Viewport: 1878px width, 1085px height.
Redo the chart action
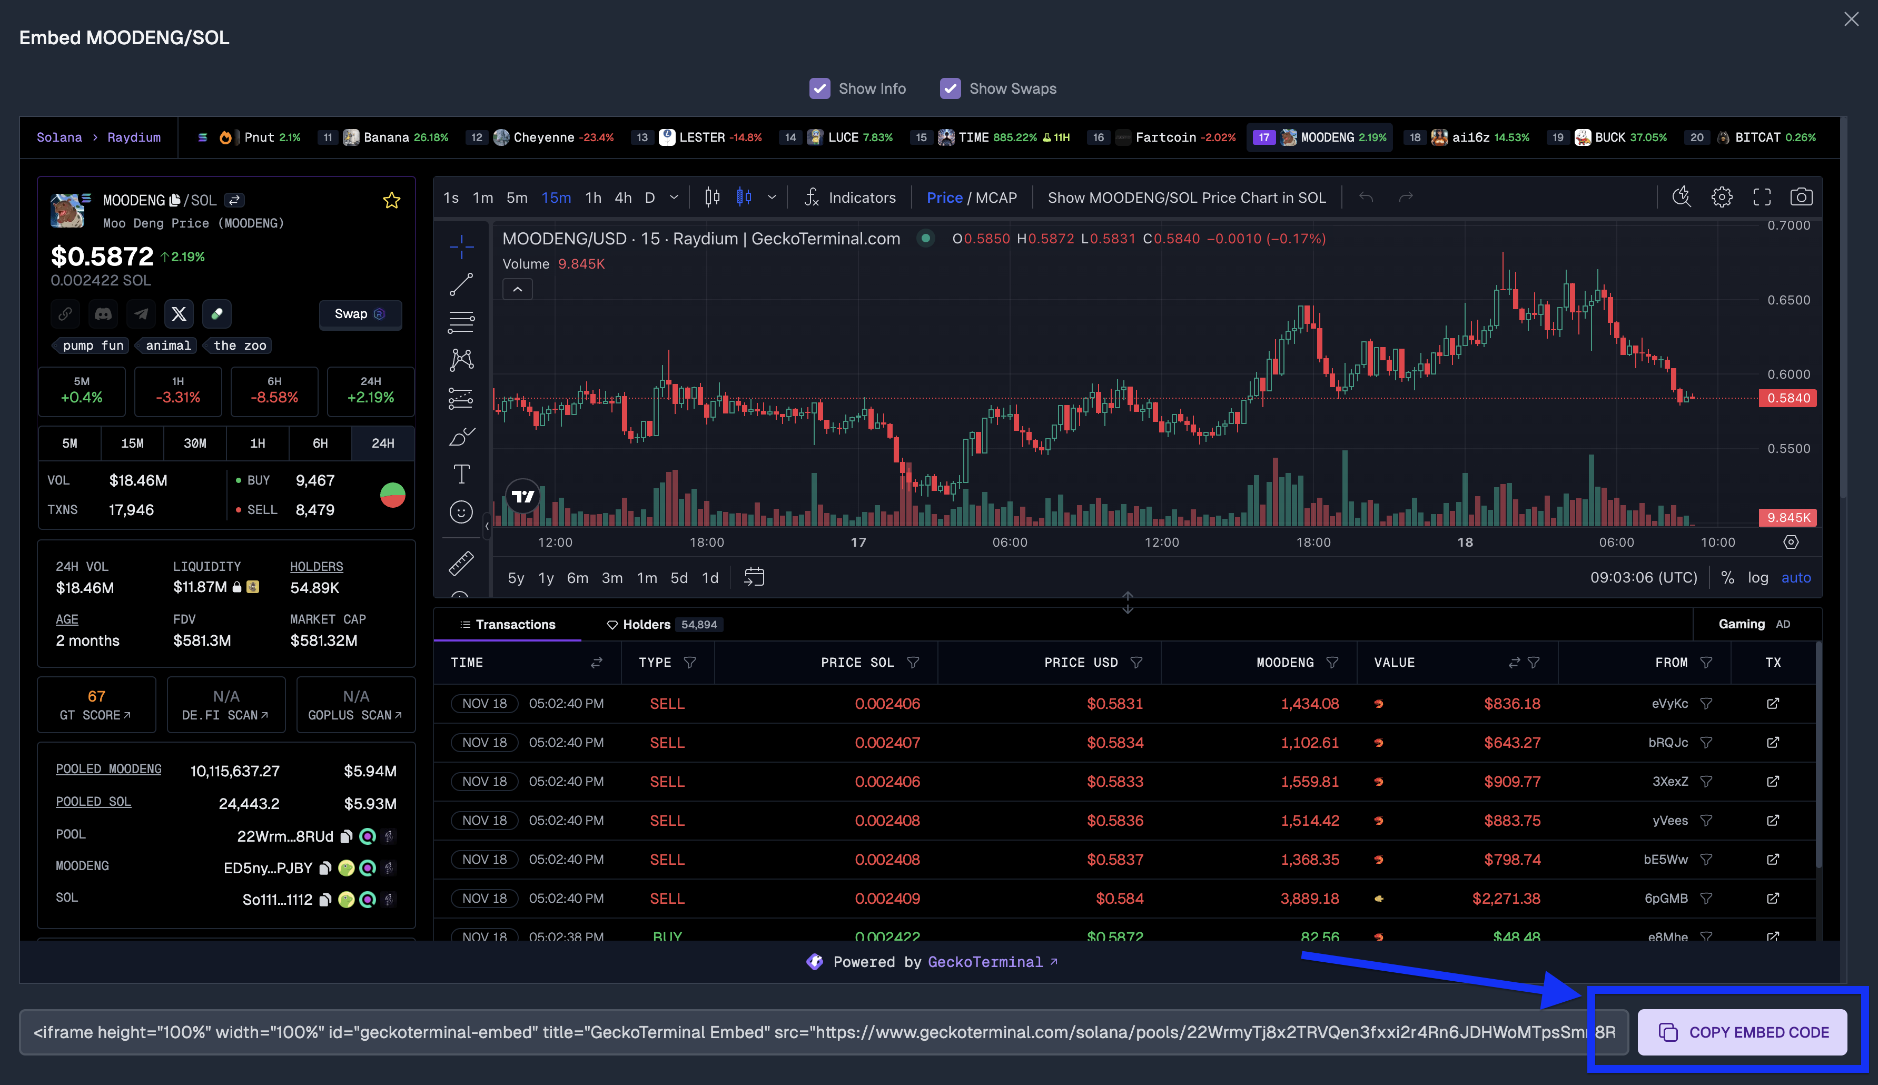pyautogui.click(x=1406, y=198)
